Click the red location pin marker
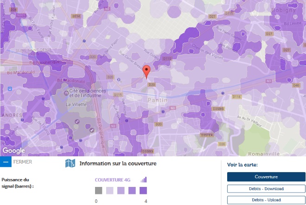306x205 pixels. pyautogui.click(x=147, y=72)
